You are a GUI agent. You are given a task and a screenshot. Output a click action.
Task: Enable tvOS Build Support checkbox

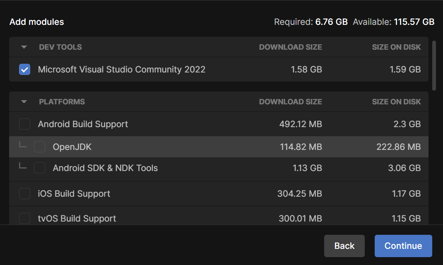pos(24,218)
